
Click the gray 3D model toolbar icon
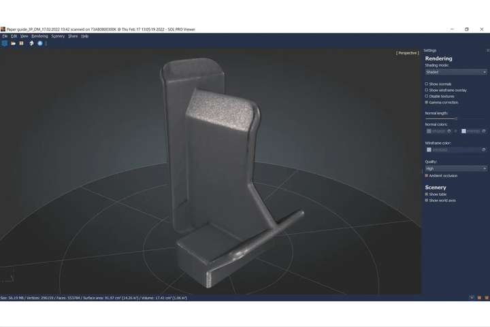31,44
